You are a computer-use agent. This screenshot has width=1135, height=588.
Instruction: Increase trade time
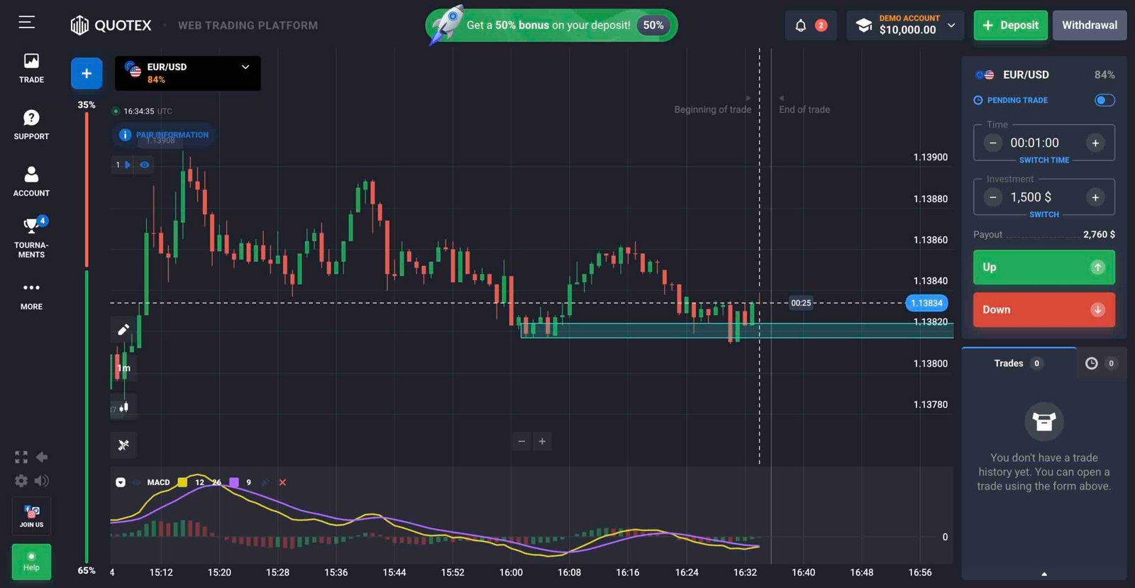(1095, 143)
